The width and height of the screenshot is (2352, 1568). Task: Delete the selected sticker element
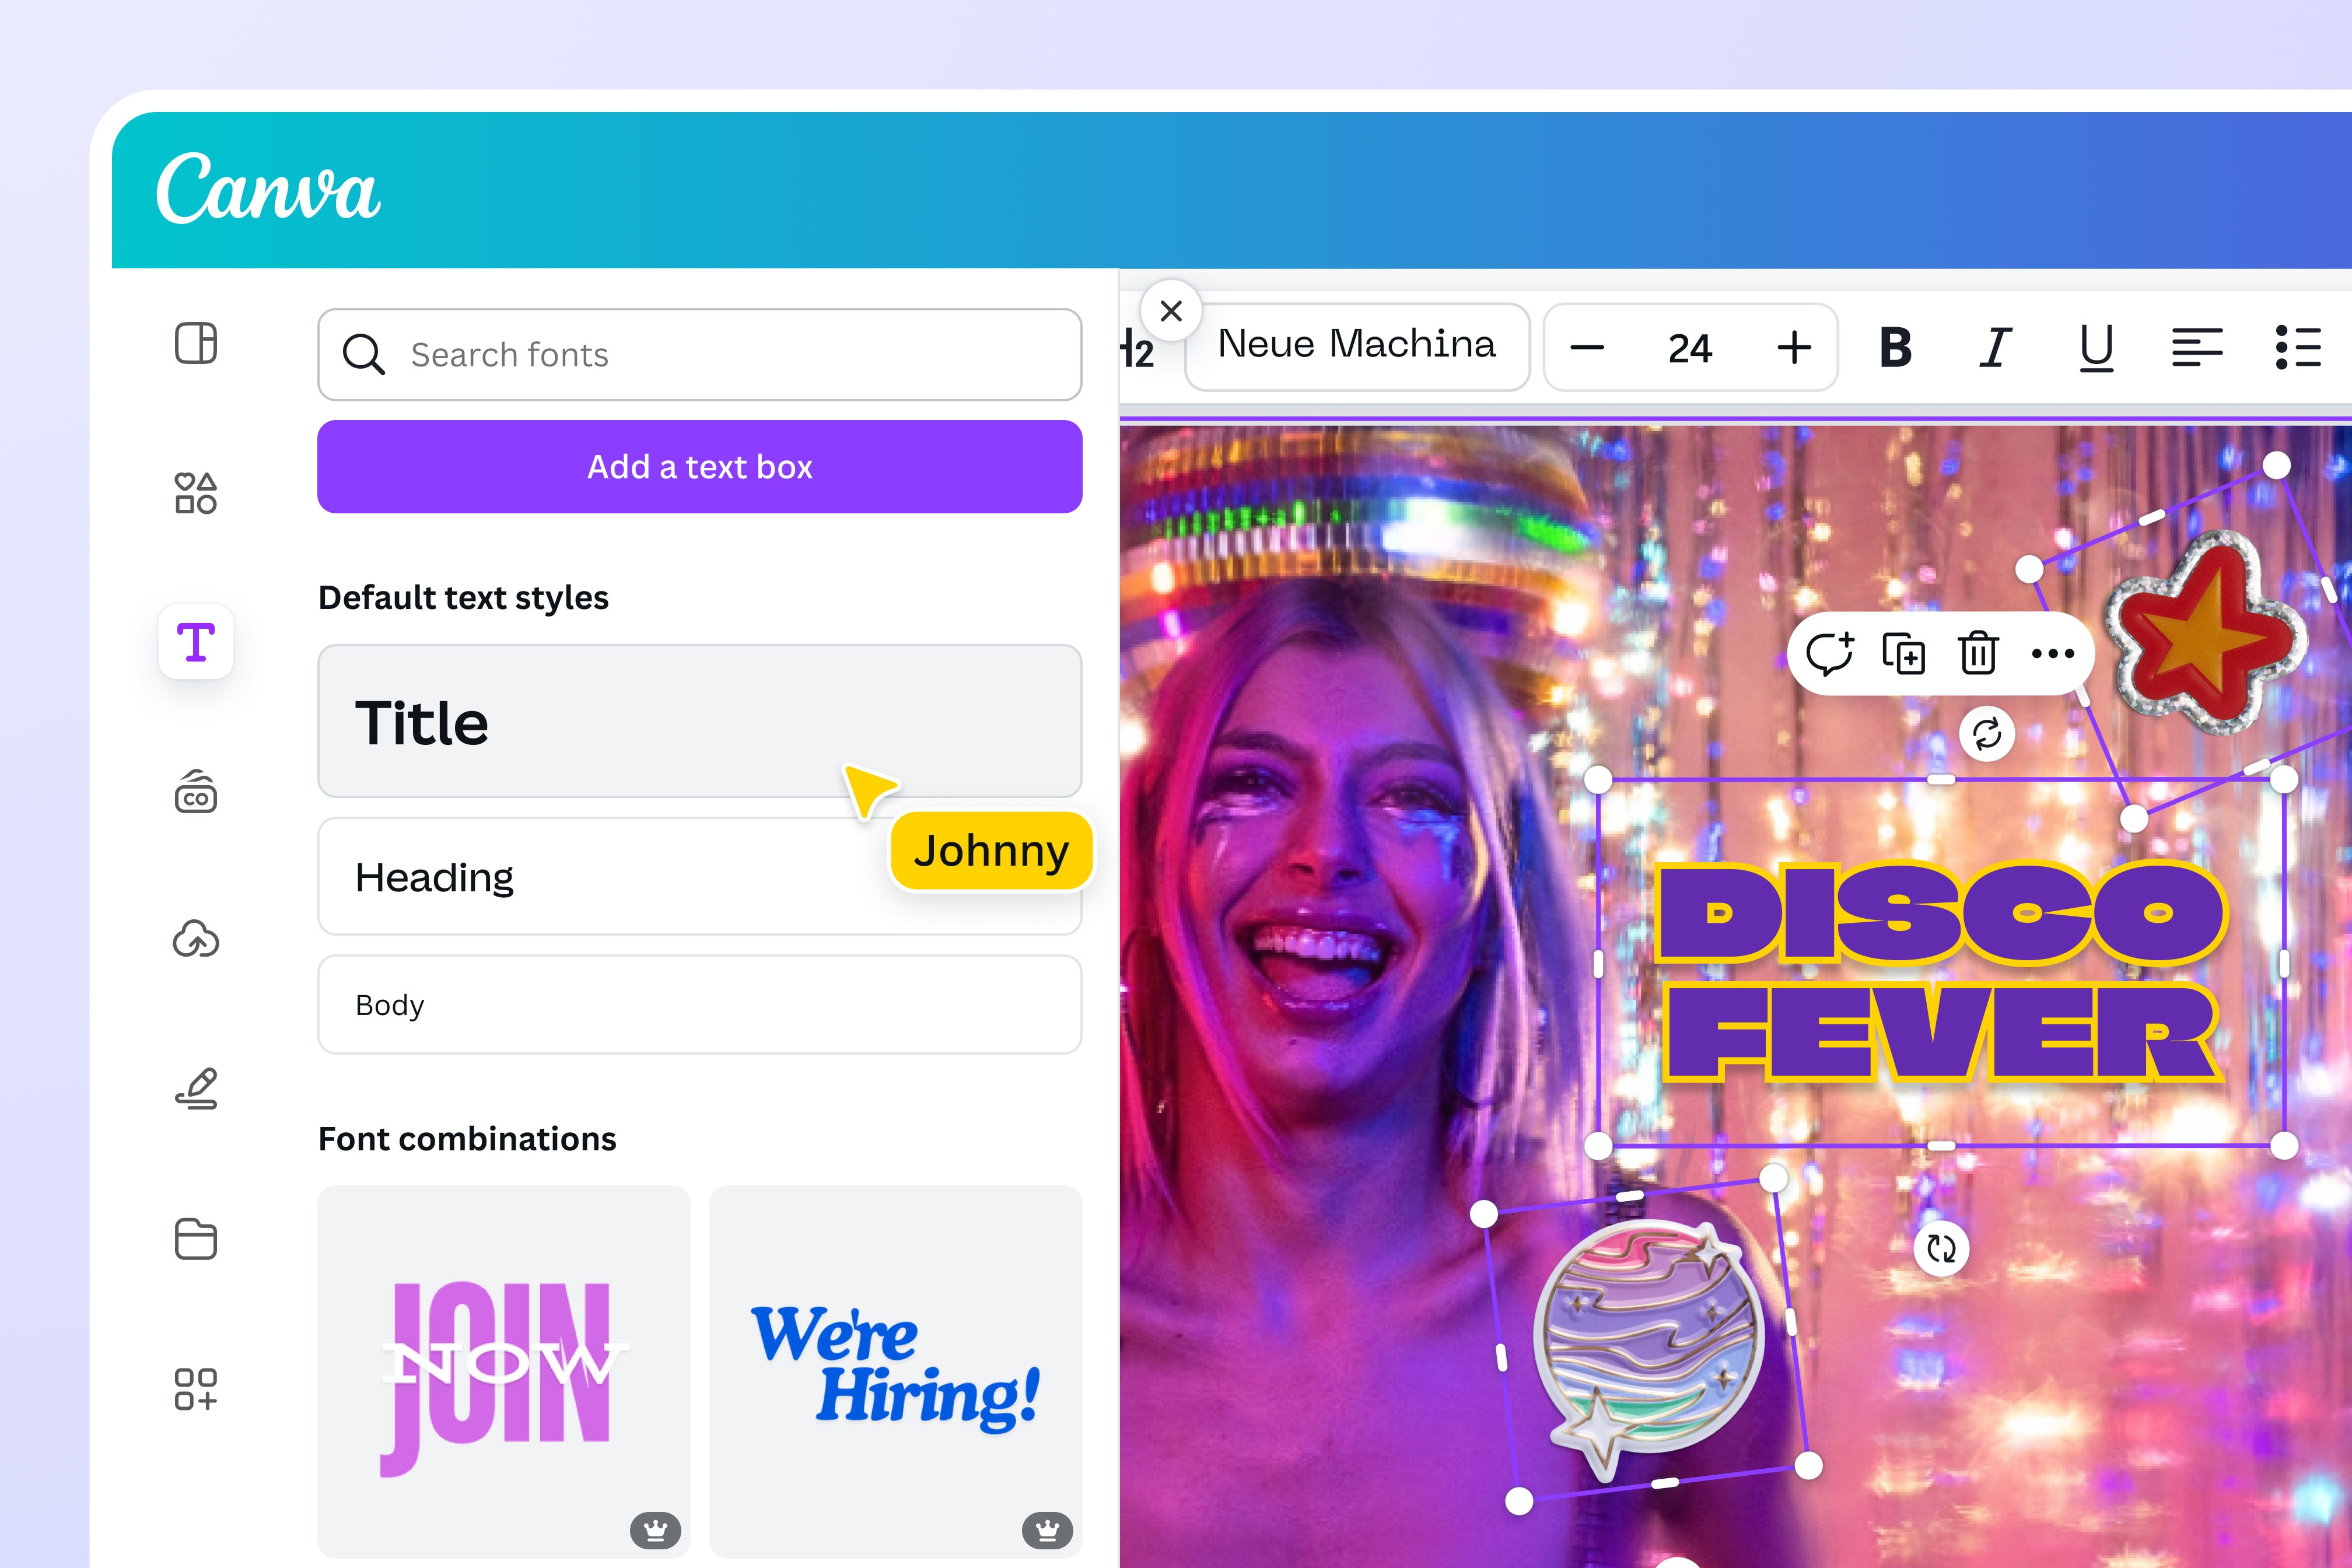pos(1977,652)
